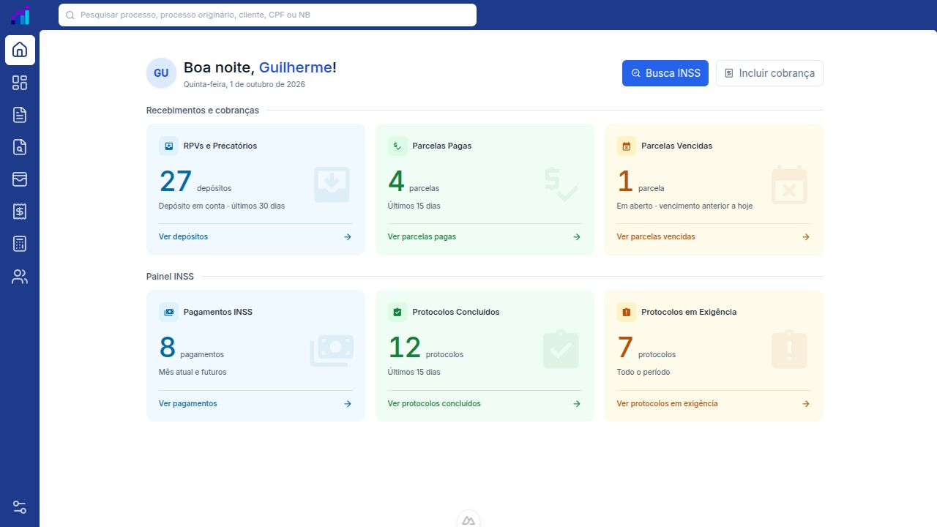This screenshot has height=527, width=937.
Task: Open the users icon in sidebar
Action: 20,277
